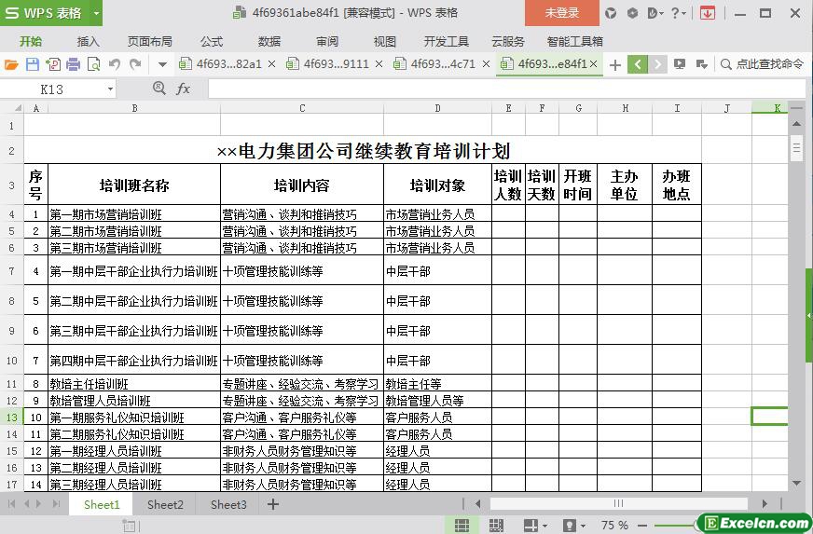This screenshot has height=534, width=813.
Task: Close the 4f693...82a1 document tab
Action: pos(271,64)
